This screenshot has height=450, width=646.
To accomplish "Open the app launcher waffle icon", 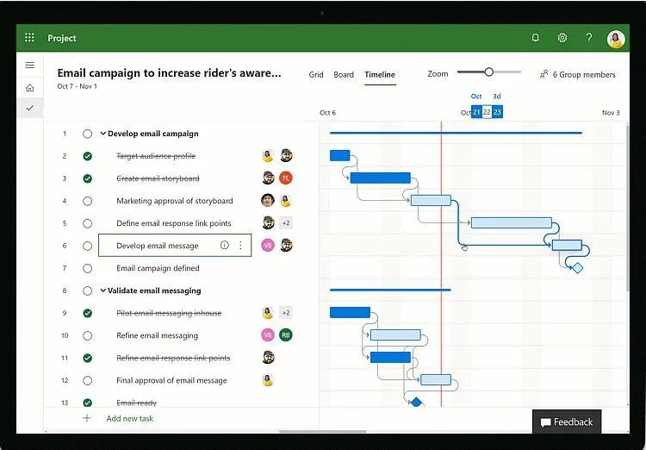I will click(x=29, y=38).
